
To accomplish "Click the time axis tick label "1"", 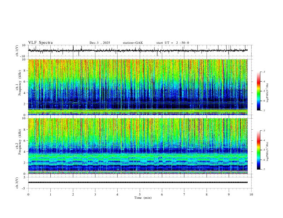I will coord(50,194).
